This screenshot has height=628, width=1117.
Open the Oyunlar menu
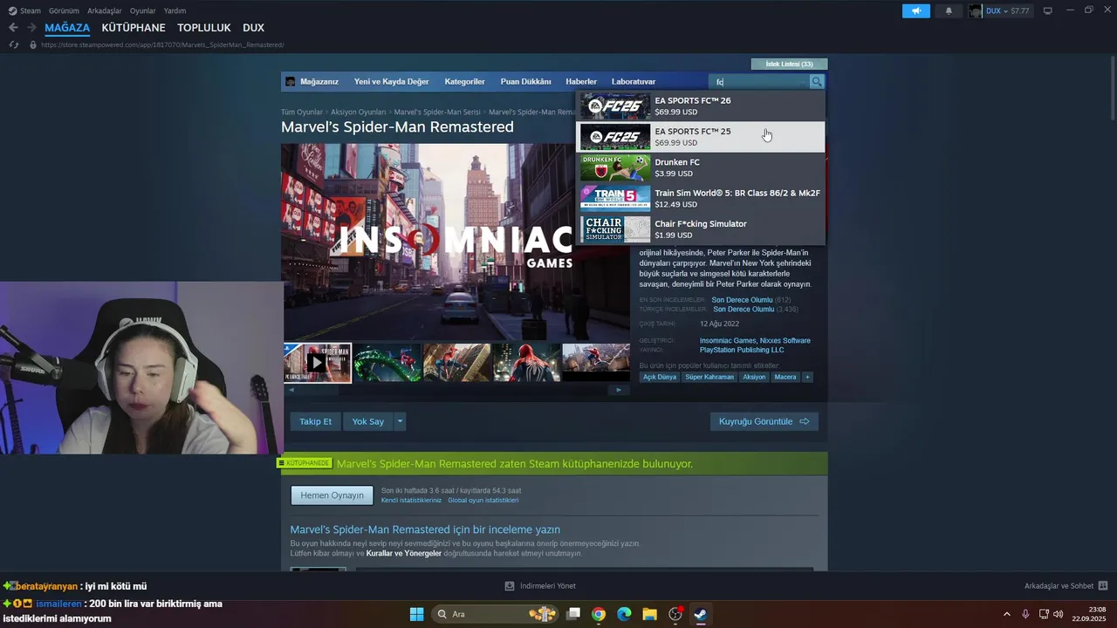pyautogui.click(x=142, y=10)
